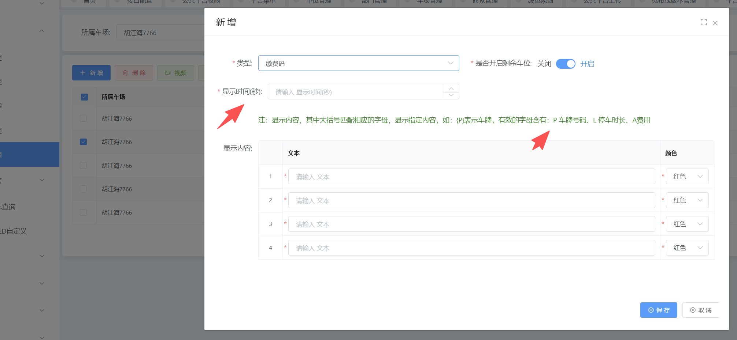This screenshot has width=737, height=340.
Task: Click the 关闭 label beside the switch
Action: point(544,64)
